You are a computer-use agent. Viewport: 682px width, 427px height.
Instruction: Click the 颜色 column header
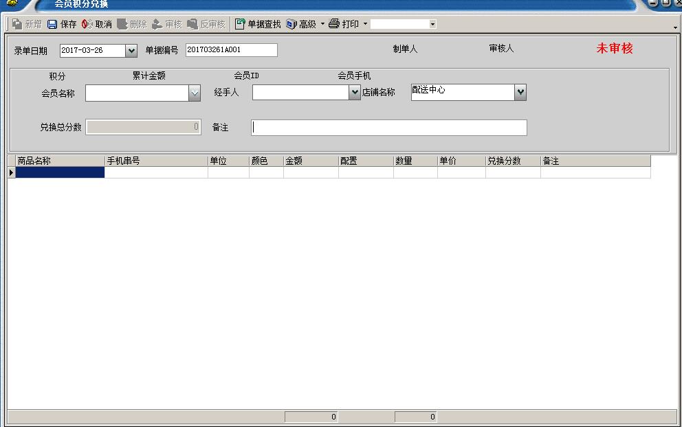pos(267,161)
